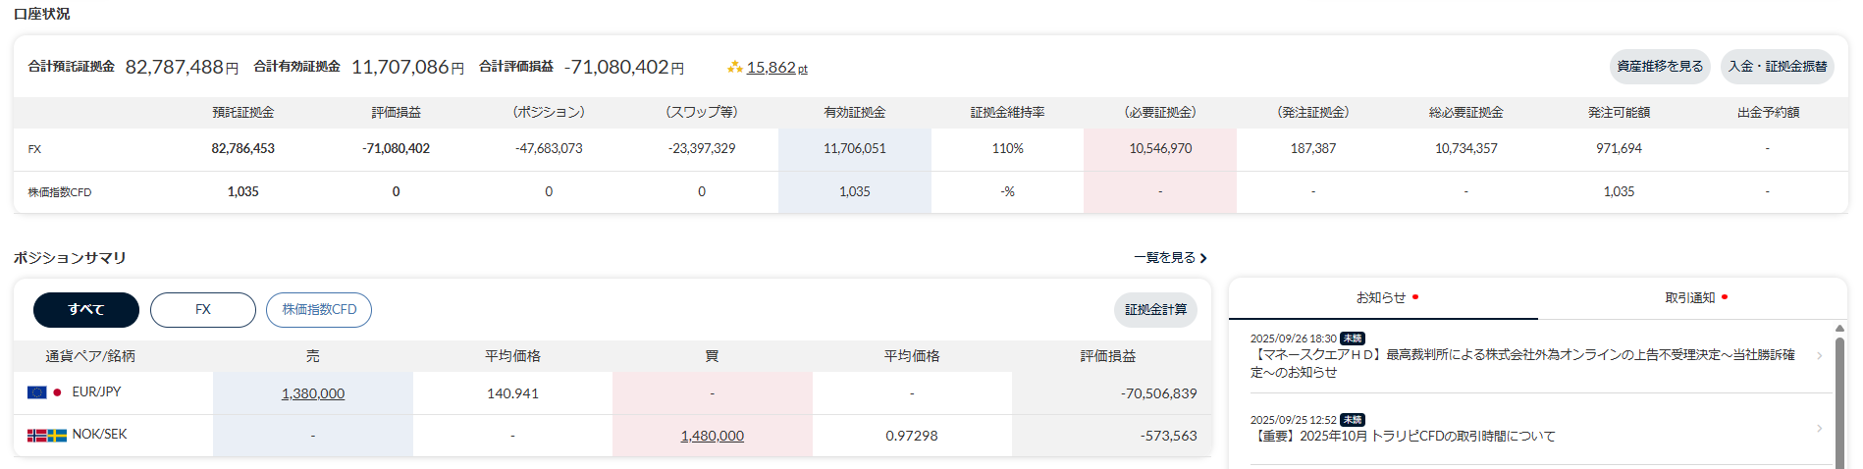Switch to the 取引通知 tab
The width and height of the screenshot is (1863, 469).
pos(1690,298)
